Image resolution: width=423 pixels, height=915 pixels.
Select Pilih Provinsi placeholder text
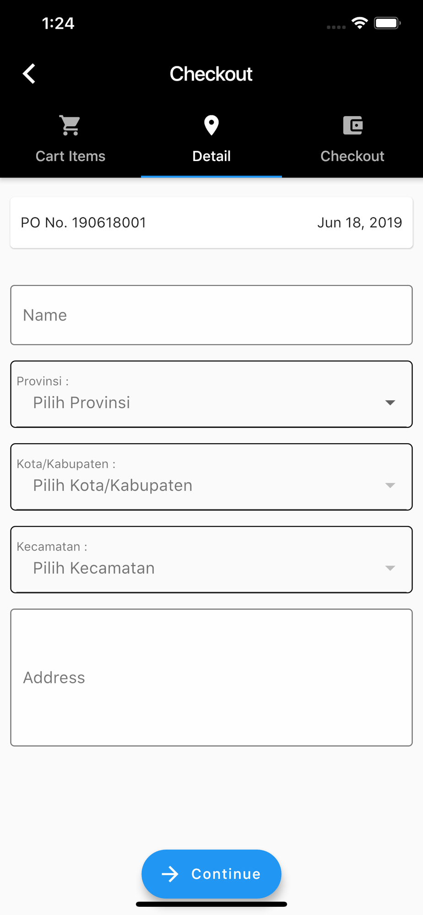[x=81, y=403]
